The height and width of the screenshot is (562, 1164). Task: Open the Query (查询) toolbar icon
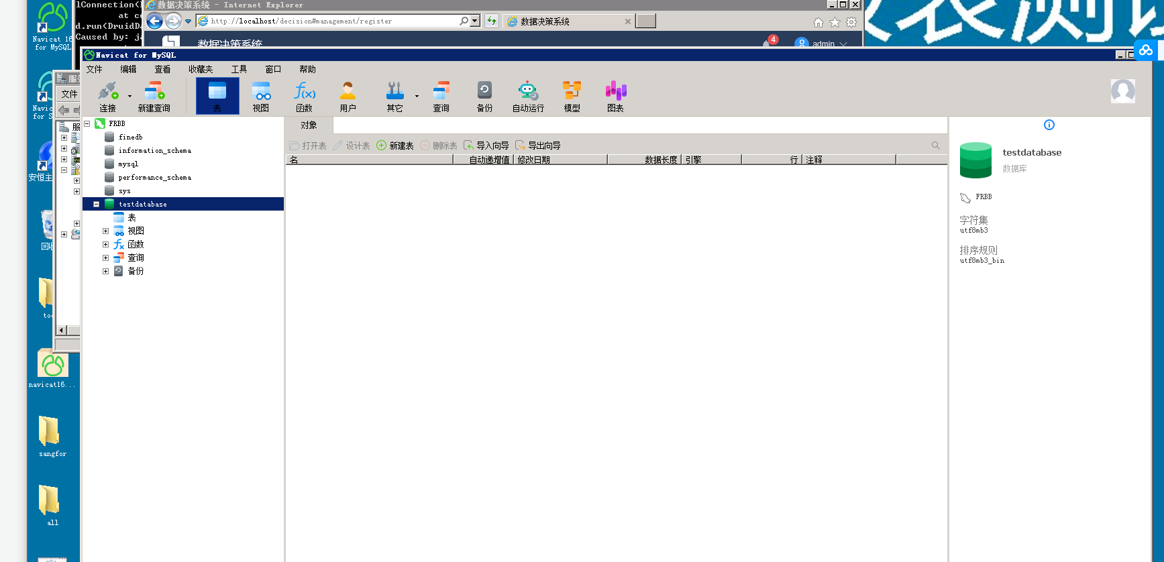coord(441,96)
